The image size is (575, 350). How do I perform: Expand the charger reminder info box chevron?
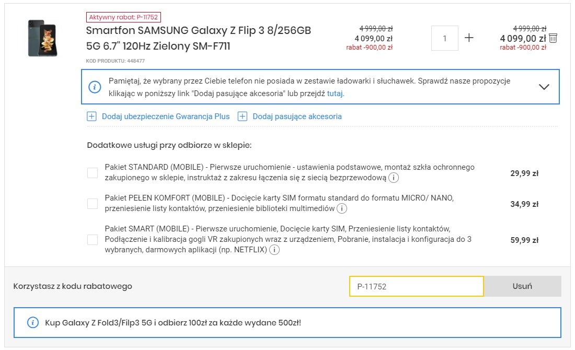pyautogui.click(x=544, y=87)
